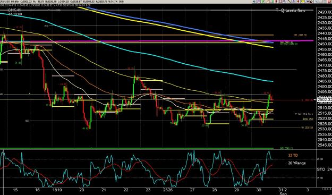Click the 2460.00 price axis label
Screen dimensions: 332x195
point(325,55)
